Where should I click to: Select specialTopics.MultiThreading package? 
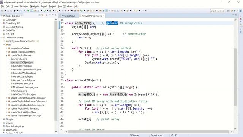(25, 108)
